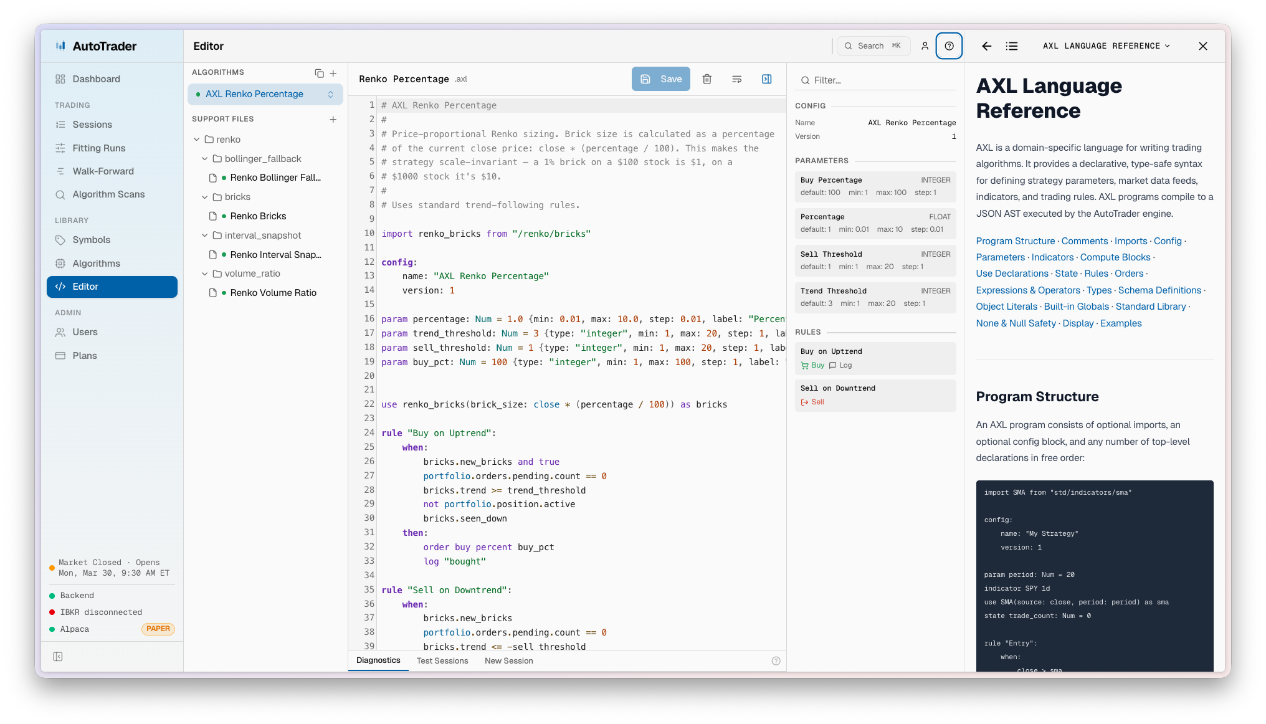Open the Search box
Viewport: 1266px width, 724px height.
872,45
